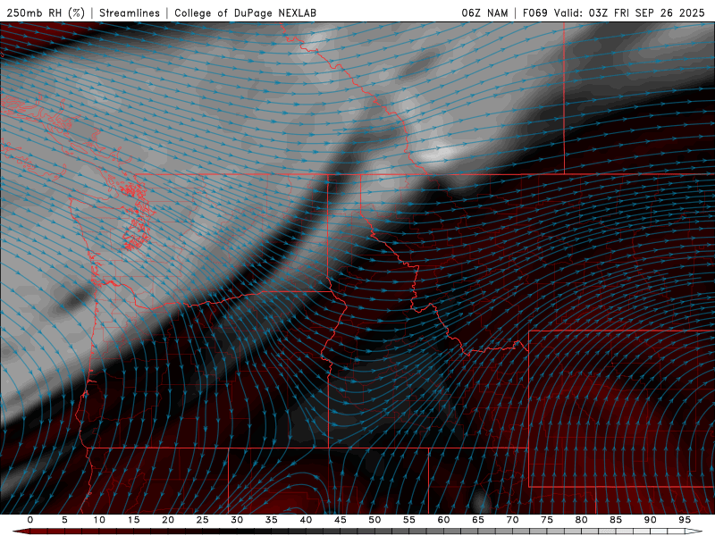
Task: Click the 95 value on the color scale
Action: 685,520
